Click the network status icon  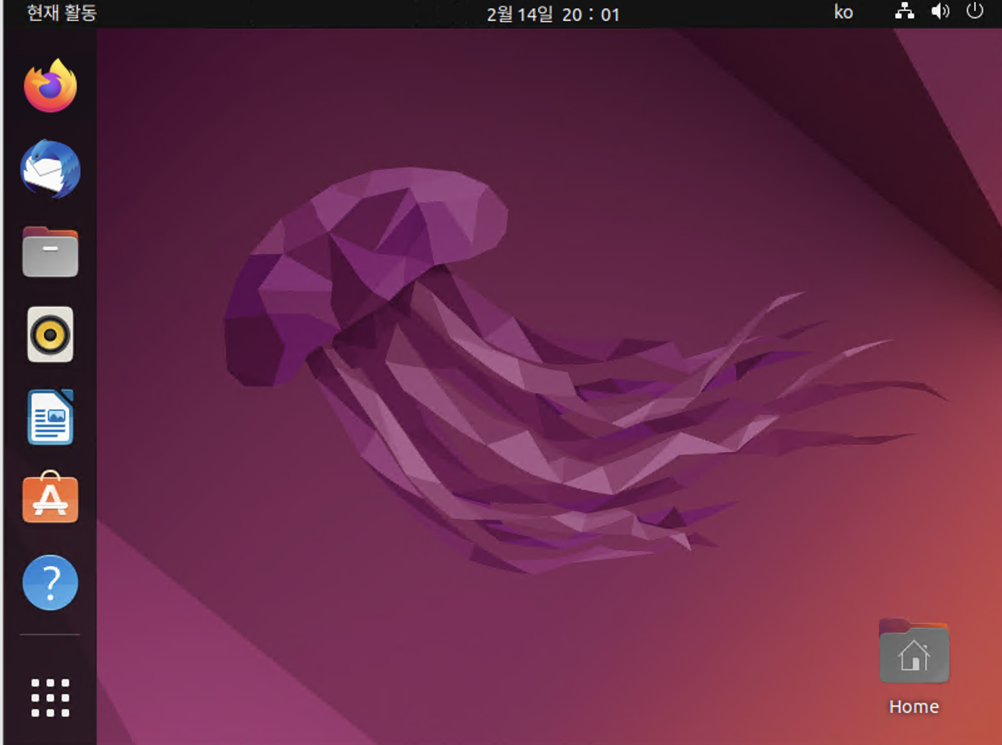[x=904, y=12]
